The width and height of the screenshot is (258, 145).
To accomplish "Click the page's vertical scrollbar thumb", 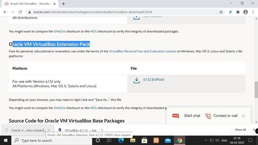I will pos(256,89).
